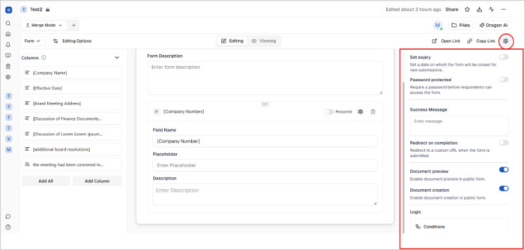Image resolution: width=525 pixels, height=250 pixels.
Task: Open the Form dropdown
Action: [x=33, y=41]
